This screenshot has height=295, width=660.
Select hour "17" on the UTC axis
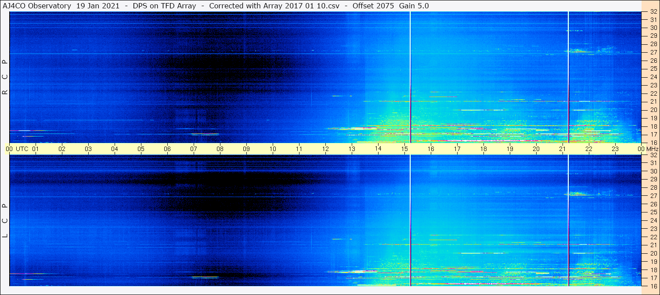click(457, 149)
